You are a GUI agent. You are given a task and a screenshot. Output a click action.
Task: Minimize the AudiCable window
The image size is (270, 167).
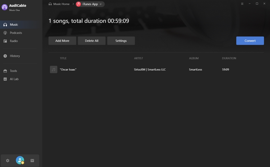tap(249, 4)
